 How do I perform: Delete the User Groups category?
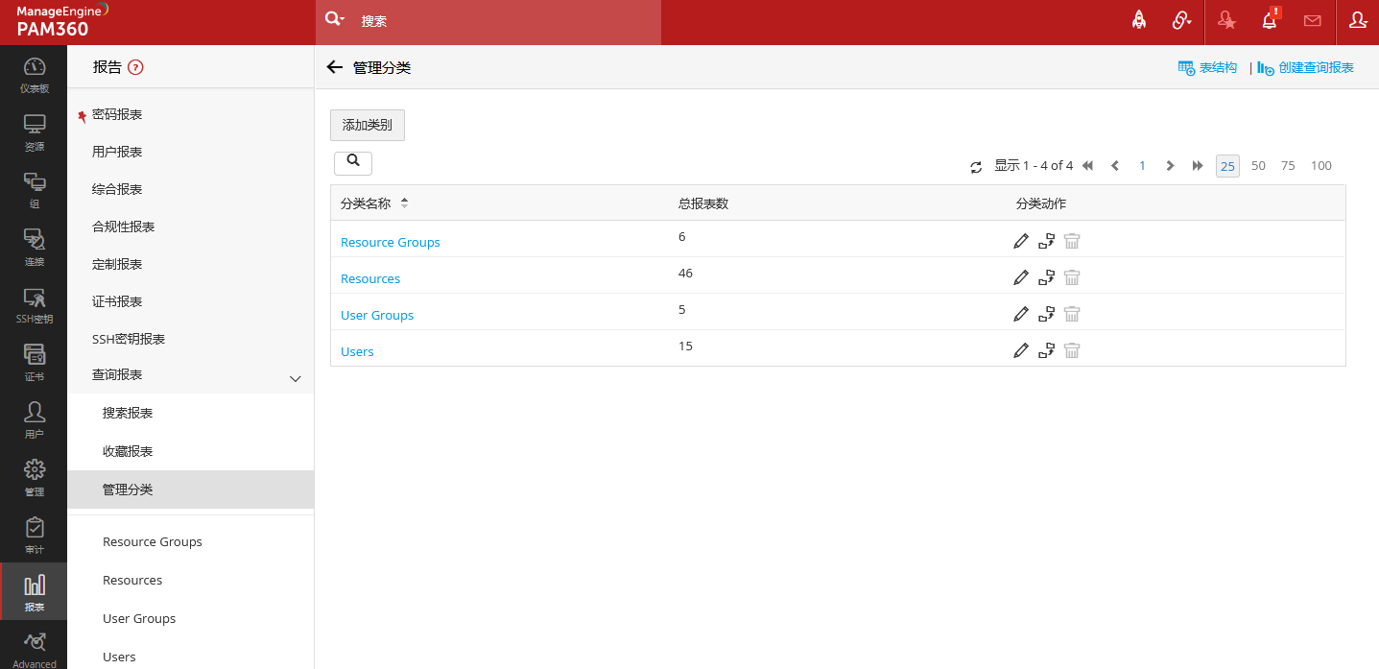tap(1072, 314)
